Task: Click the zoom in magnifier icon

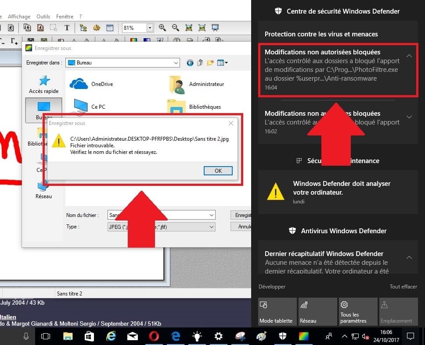Action: pyautogui.click(x=162, y=28)
